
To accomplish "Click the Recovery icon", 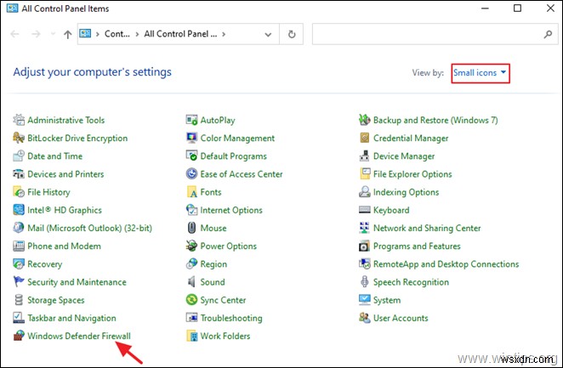I will tap(19, 264).
